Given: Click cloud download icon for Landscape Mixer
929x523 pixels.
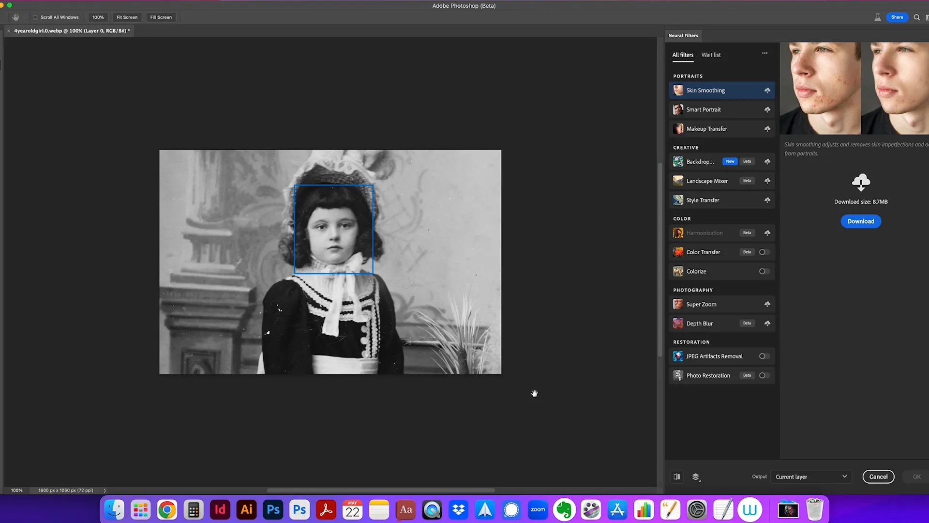Looking at the screenshot, I should tap(767, 181).
